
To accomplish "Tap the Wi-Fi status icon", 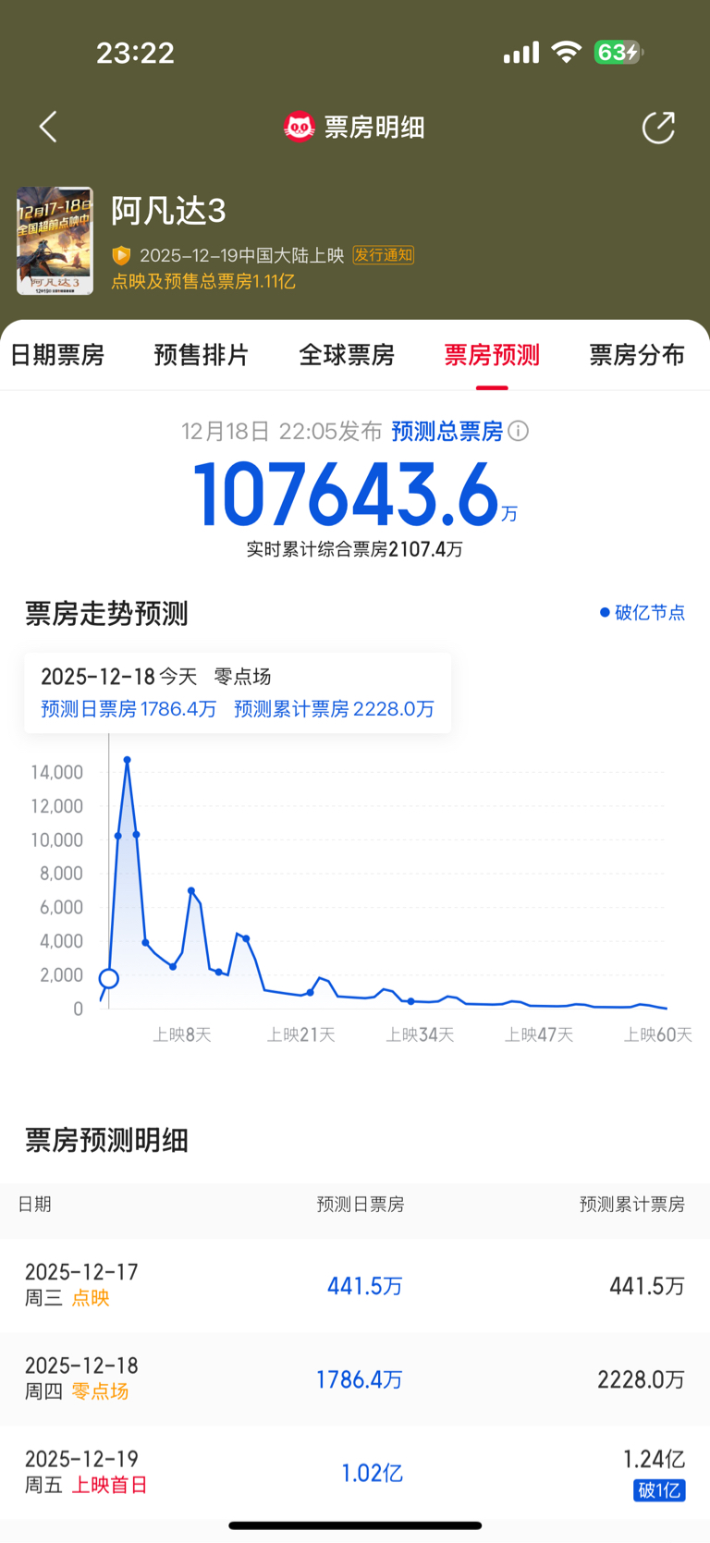I will 566,52.
